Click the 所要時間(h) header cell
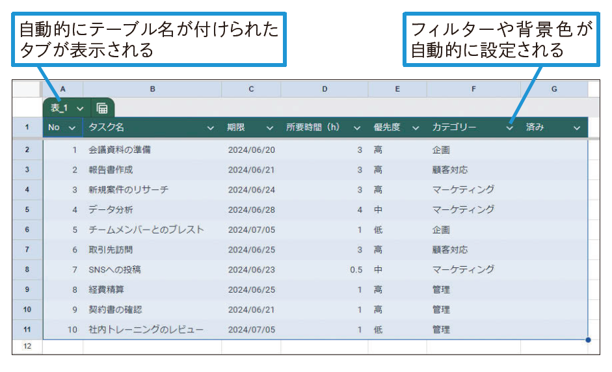This screenshot has height=372, width=612. 325,127
